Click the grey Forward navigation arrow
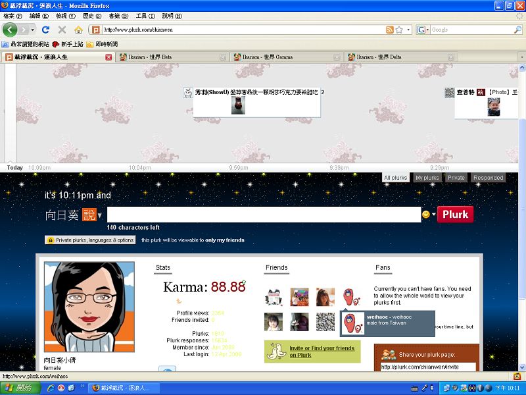This screenshot has width=526, height=395. click(x=23, y=30)
